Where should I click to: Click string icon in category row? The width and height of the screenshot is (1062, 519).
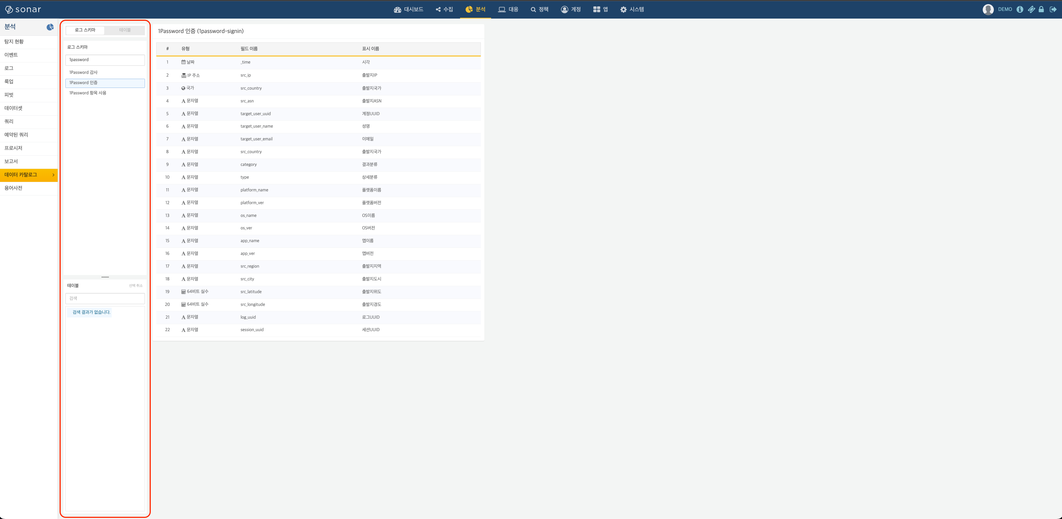pyautogui.click(x=183, y=165)
